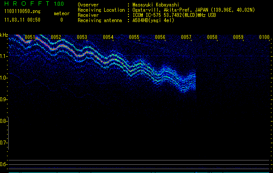The image size is (273, 173).
Task: Click the 0.7 frequency axis label
Action: click(3, 143)
